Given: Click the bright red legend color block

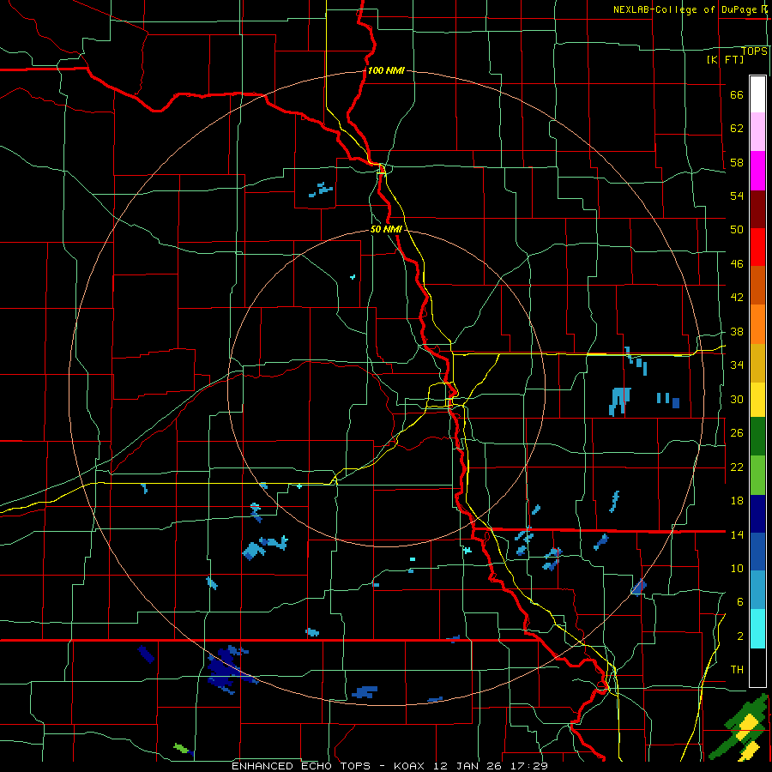Looking at the screenshot, I should [757, 247].
